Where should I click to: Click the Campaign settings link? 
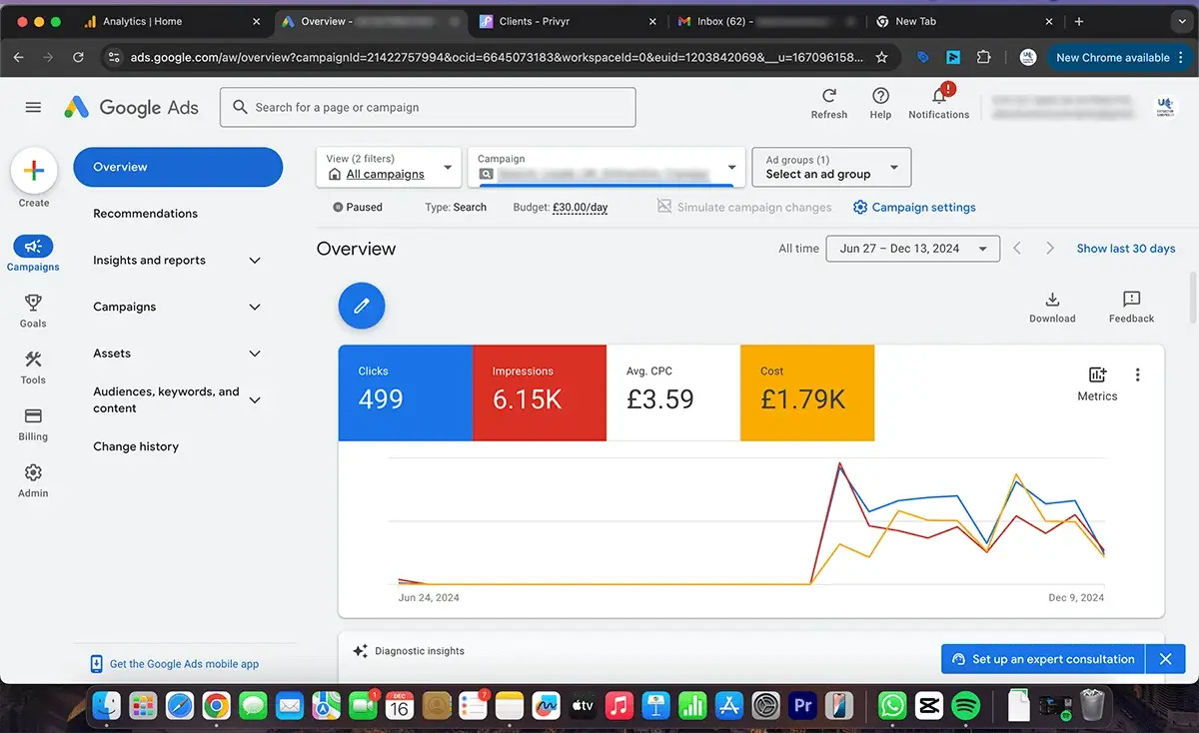[914, 208]
